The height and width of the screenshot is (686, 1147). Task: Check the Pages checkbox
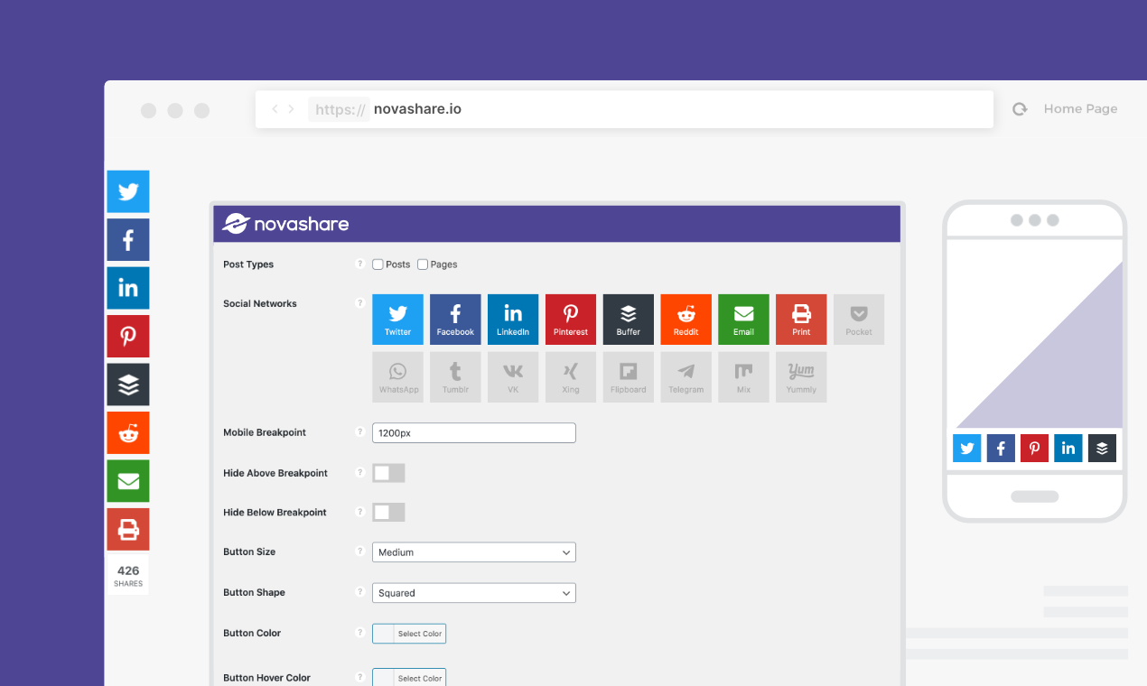point(423,264)
